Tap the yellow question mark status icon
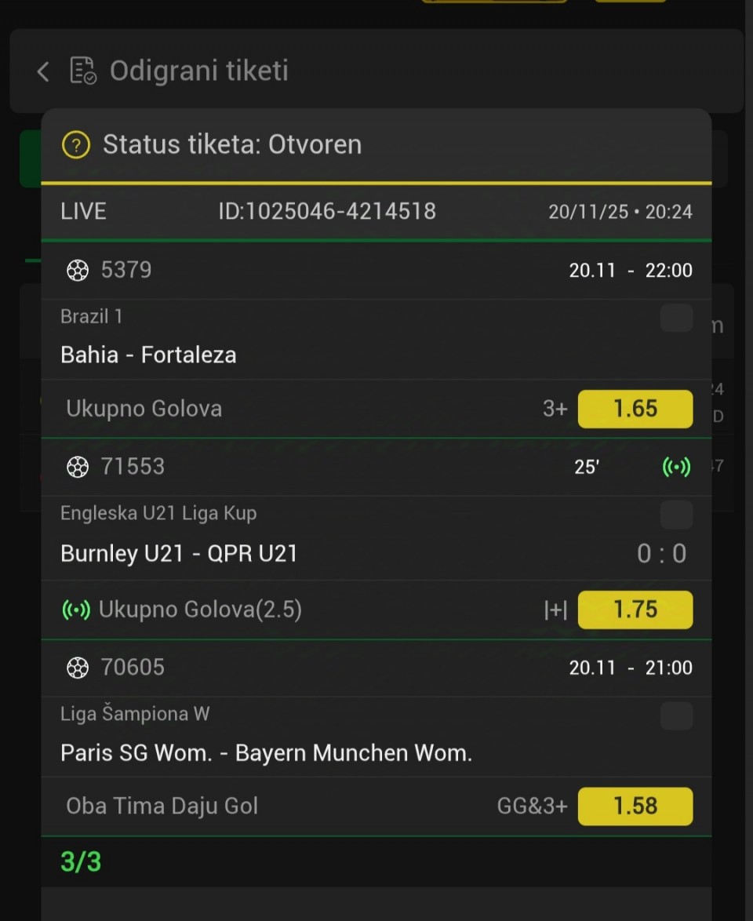This screenshot has width=753, height=921. coord(76,145)
